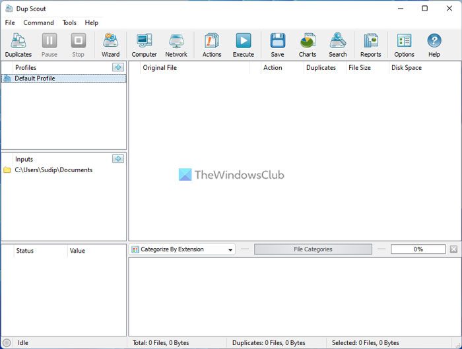Sort by the Duplicates column header

point(325,68)
